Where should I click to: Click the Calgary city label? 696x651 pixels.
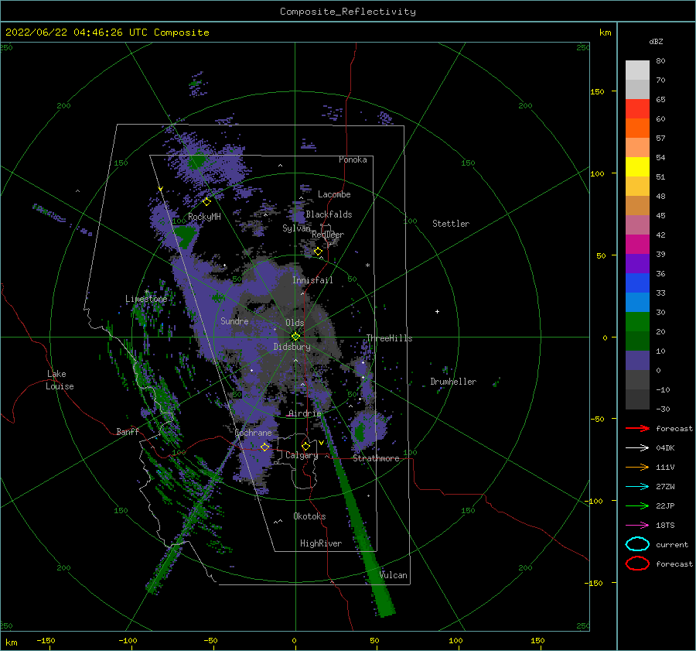click(x=302, y=455)
